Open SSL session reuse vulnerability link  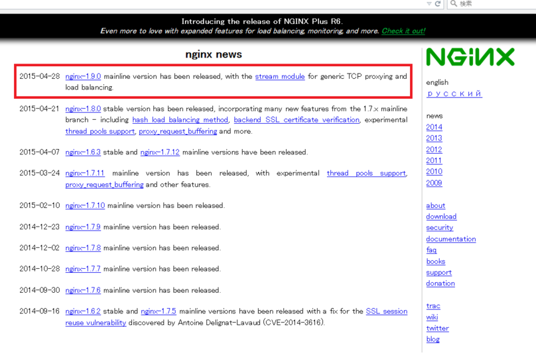point(387,312)
